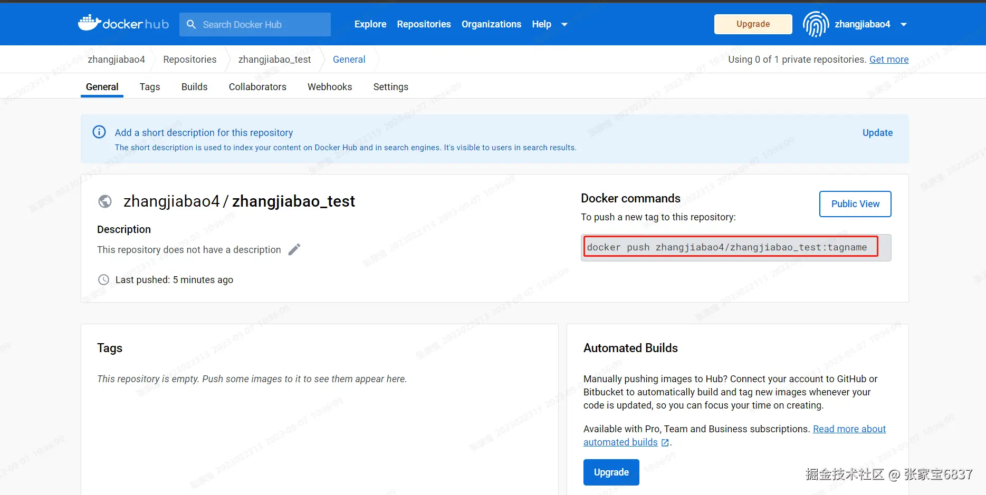986x495 pixels.
Task: Edit description with the pencil icon
Action: [294, 249]
